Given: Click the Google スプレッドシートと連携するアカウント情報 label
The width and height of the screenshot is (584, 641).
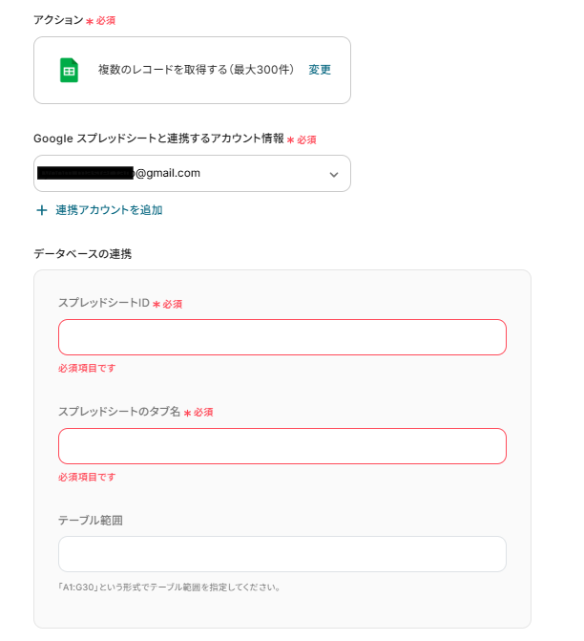Looking at the screenshot, I should tap(158, 139).
